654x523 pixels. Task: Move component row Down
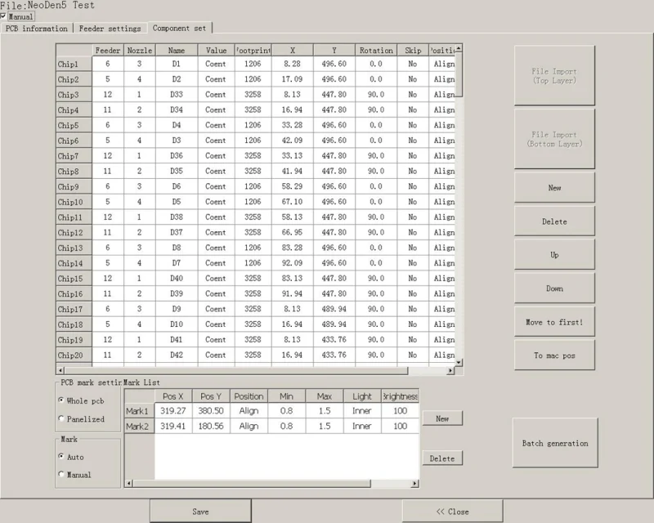(554, 288)
